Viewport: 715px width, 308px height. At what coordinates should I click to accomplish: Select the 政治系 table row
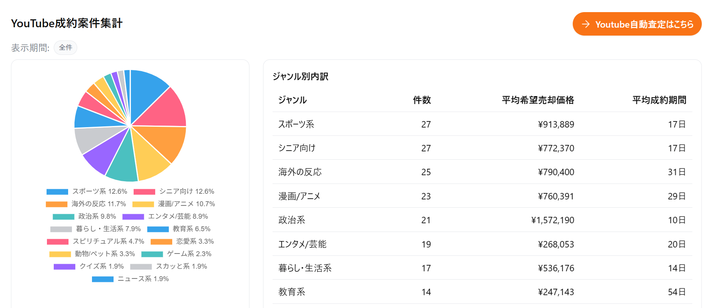click(482, 220)
